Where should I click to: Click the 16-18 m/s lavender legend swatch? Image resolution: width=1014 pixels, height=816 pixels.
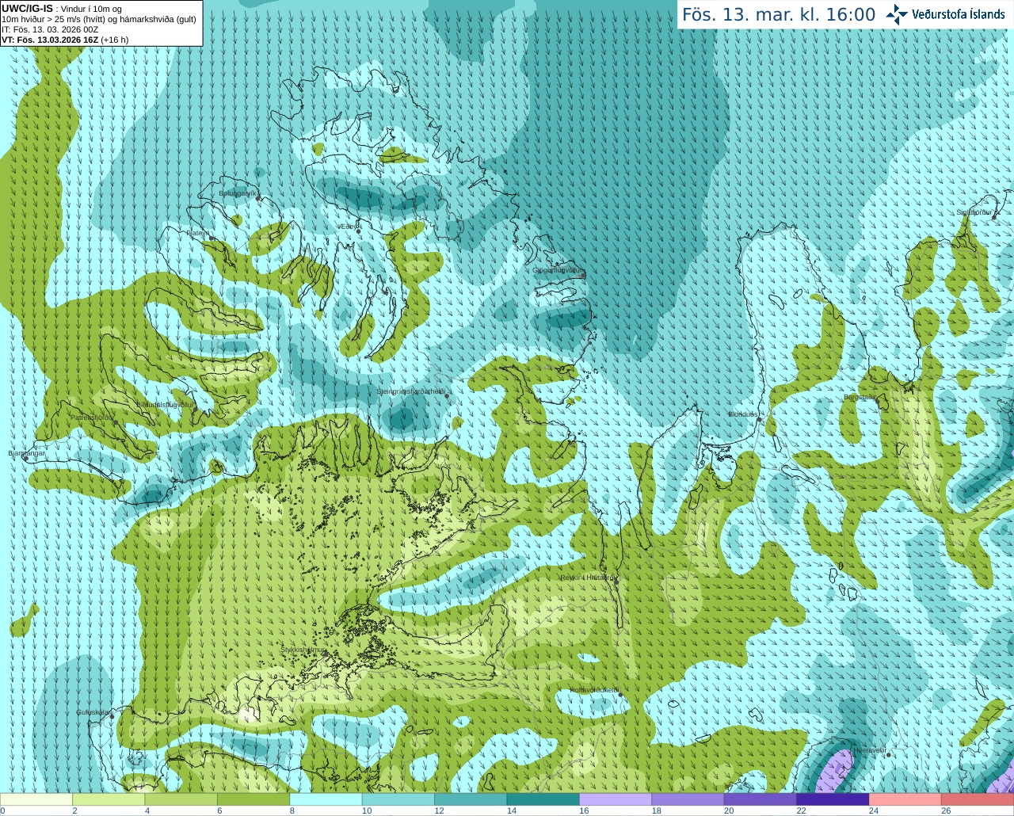click(616, 799)
